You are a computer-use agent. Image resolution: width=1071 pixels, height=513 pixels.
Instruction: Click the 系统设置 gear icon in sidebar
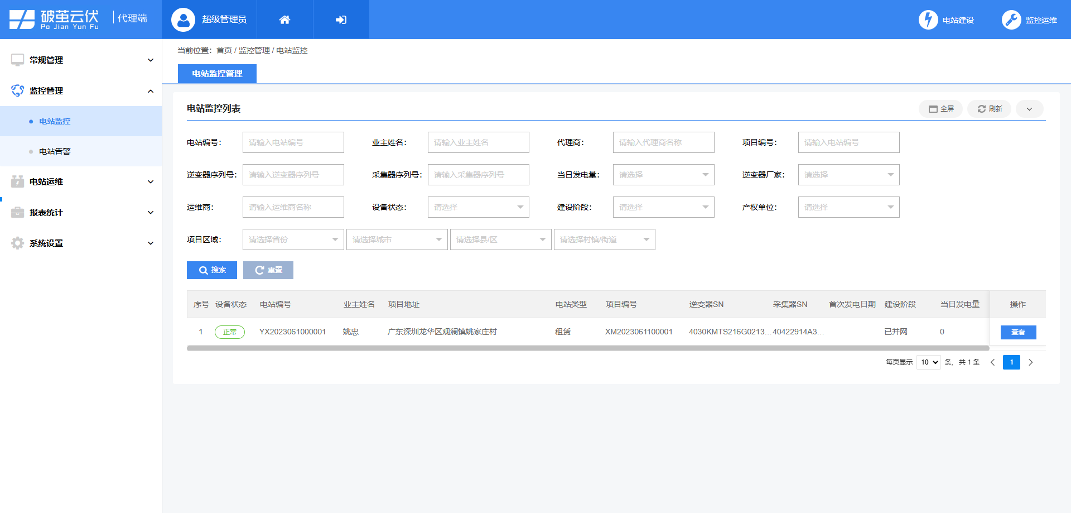click(17, 243)
